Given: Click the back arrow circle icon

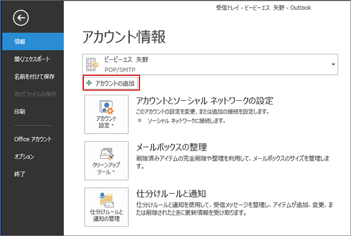Looking at the screenshot, I should [20, 18].
